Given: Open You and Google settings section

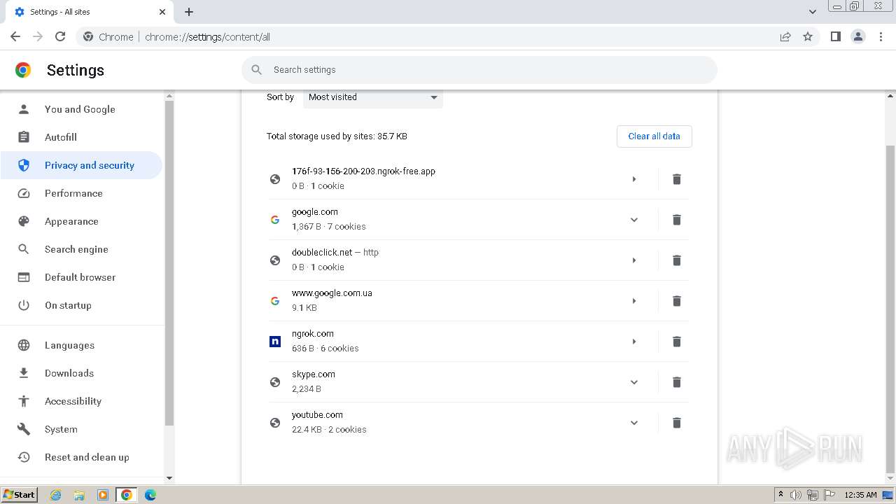Looking at the screenshot, I should 81,109.
